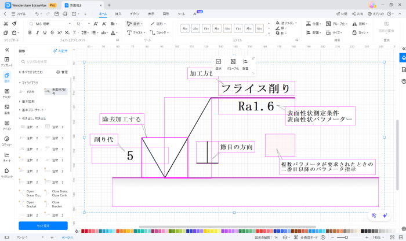Click すべて折りたたむ in shapes panel

[31, 72]
